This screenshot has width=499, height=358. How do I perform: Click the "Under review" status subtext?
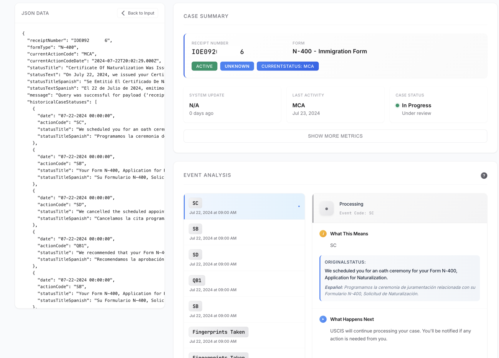[x=416, y=113]
